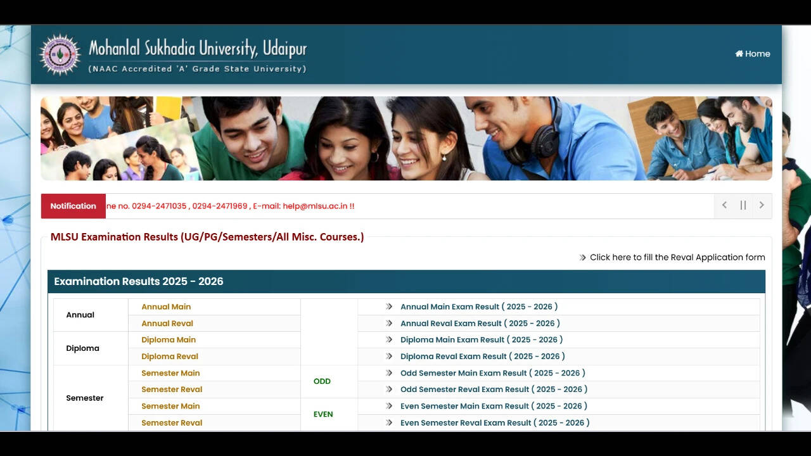
Task: Click the 'Annual Main' cell
Action: click(214, 307)
